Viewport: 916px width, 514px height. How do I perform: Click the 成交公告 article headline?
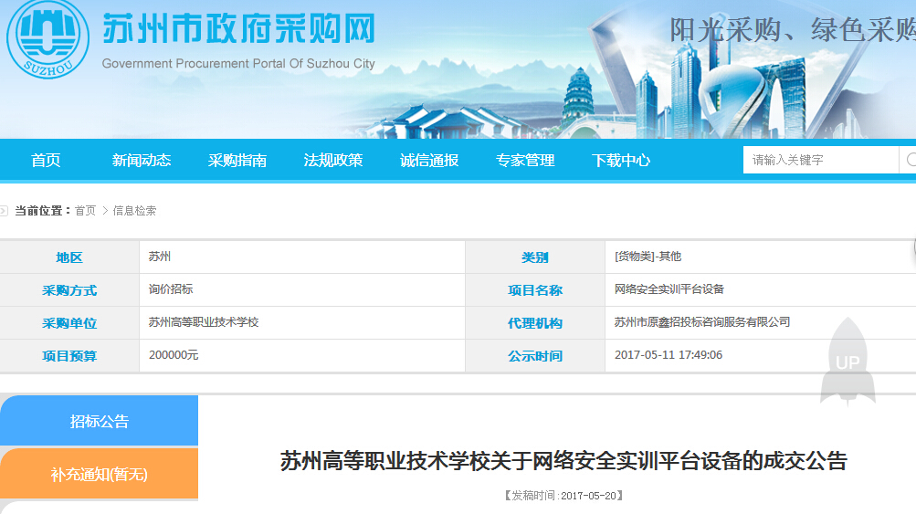point(563,461)
